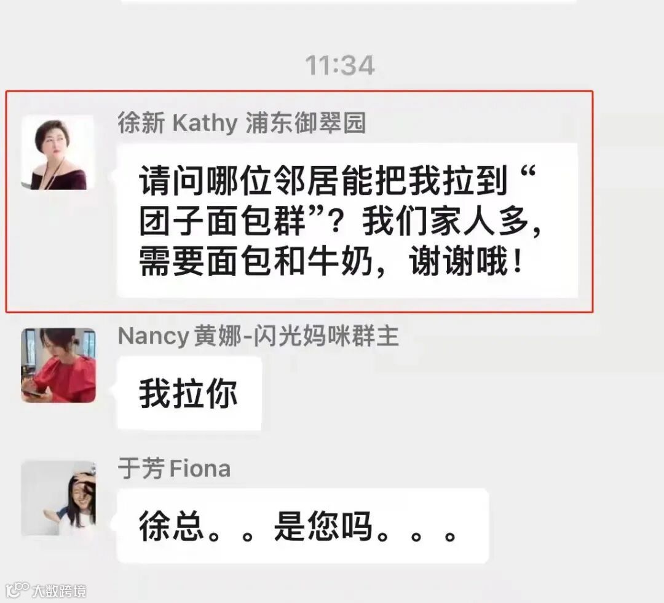Select the sender name 徐新 Kathy 浦东御翠园
664x603 pixels.
(x=242, y=123)
